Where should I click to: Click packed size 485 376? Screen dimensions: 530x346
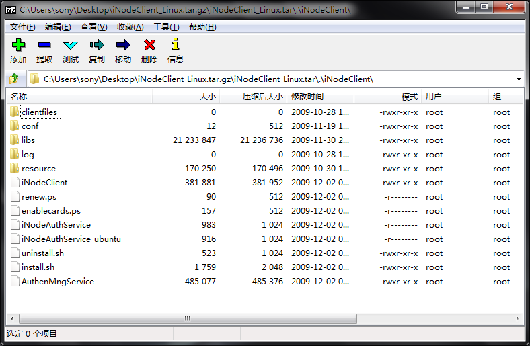click(x=268, y=282)
